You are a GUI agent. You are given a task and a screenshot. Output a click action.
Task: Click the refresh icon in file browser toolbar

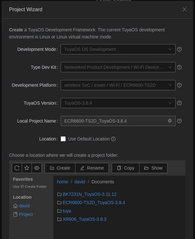pos(17,168)
